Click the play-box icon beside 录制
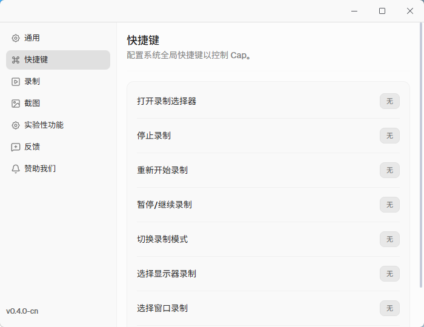 16,82
